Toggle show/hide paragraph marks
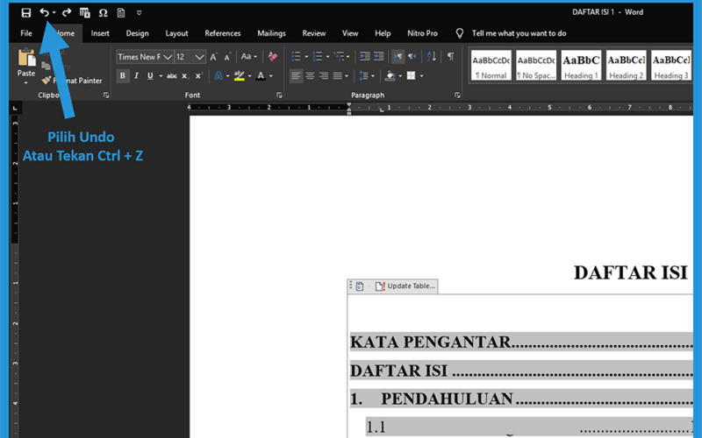This screenshot has width=702, height=438. pos(450,56)
